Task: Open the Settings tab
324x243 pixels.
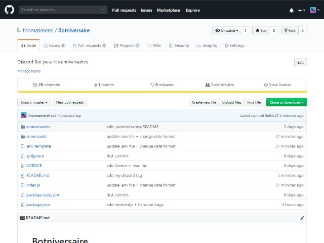Action: 234,46
